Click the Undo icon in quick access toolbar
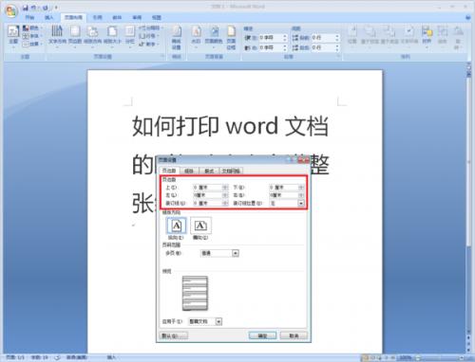Image resolution: width=475 pixels, height=362 pixels. pyautogui.click(x=33, y=8)
